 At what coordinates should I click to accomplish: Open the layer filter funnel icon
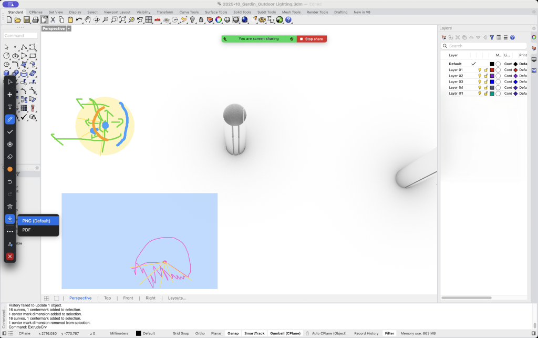tap(492, 38)
